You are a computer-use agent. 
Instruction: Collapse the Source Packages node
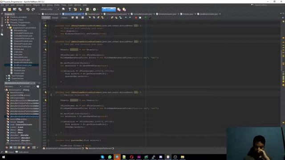[x=7, y=25]
